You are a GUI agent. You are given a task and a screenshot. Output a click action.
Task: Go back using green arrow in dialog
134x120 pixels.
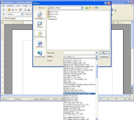pos(86,8)
